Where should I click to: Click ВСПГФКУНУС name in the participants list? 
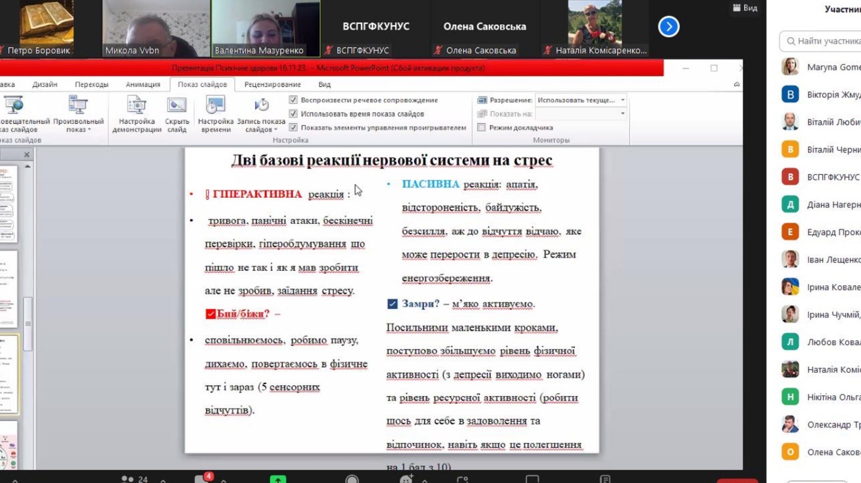[834, 177]
